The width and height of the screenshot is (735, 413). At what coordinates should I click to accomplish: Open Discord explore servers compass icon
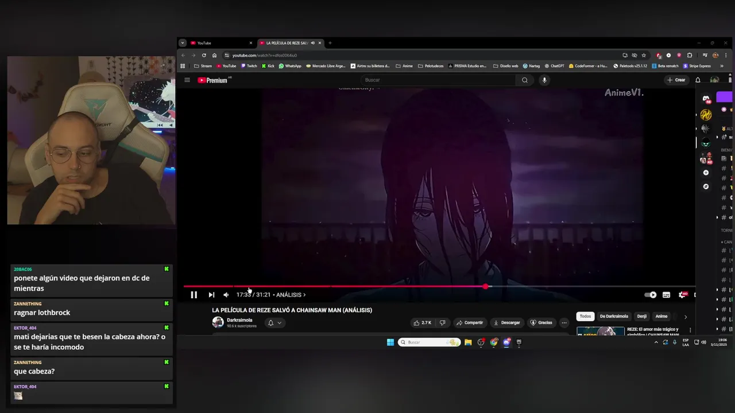coord(706,186)
